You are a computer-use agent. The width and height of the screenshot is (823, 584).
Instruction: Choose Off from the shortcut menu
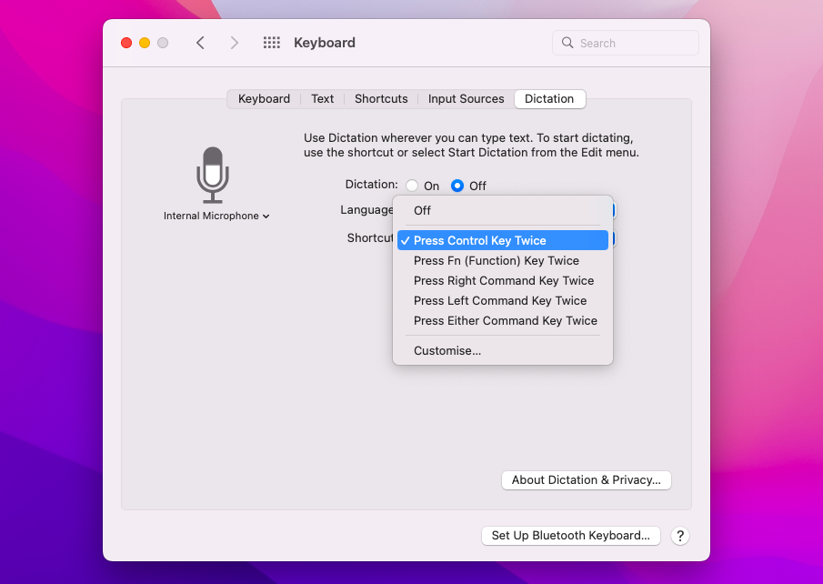click(x=421, y=209)
